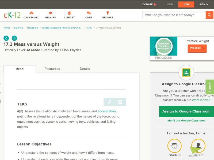Open the Library backpack icon

70,13
